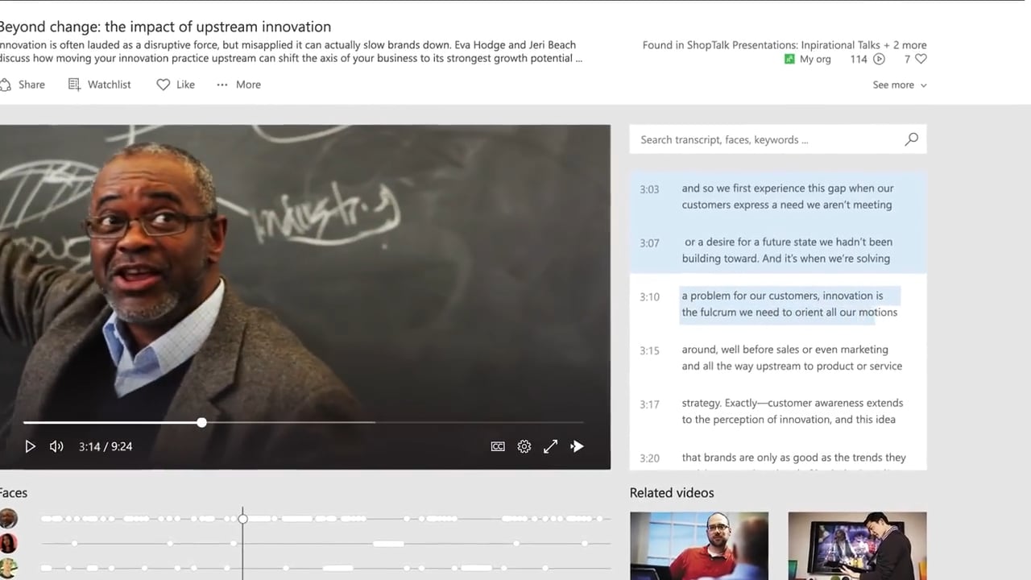Click the video progress slider handle

click(x=201, y=422)
